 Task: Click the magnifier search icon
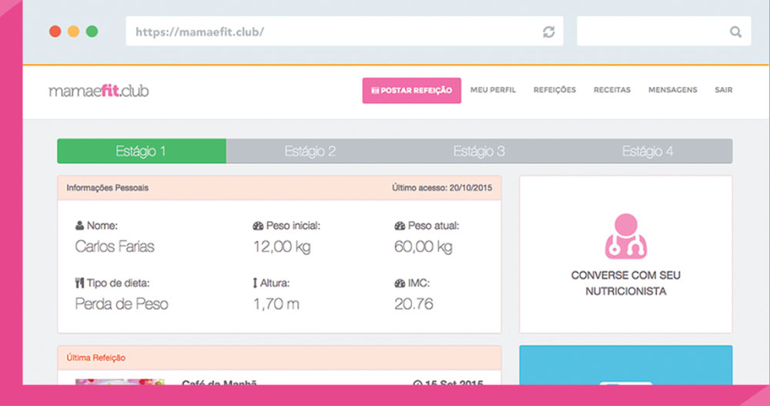735,32
